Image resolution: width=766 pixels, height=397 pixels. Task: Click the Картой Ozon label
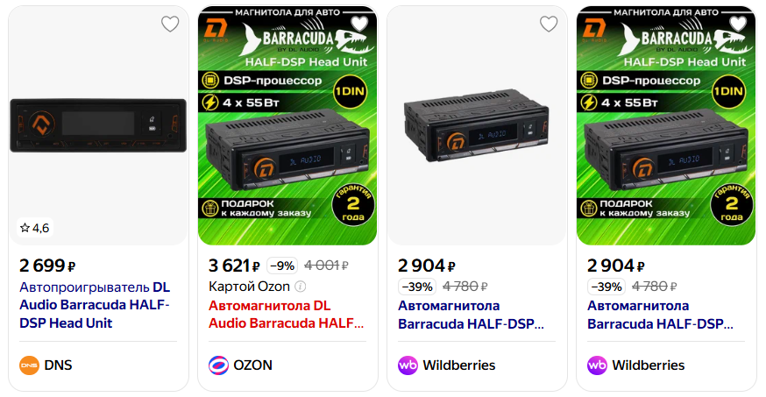tap(249, 287)
